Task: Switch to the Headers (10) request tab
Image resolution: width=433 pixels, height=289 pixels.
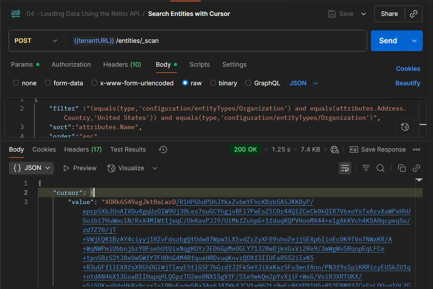Action: pyautogui.click(x=122, y=65)
